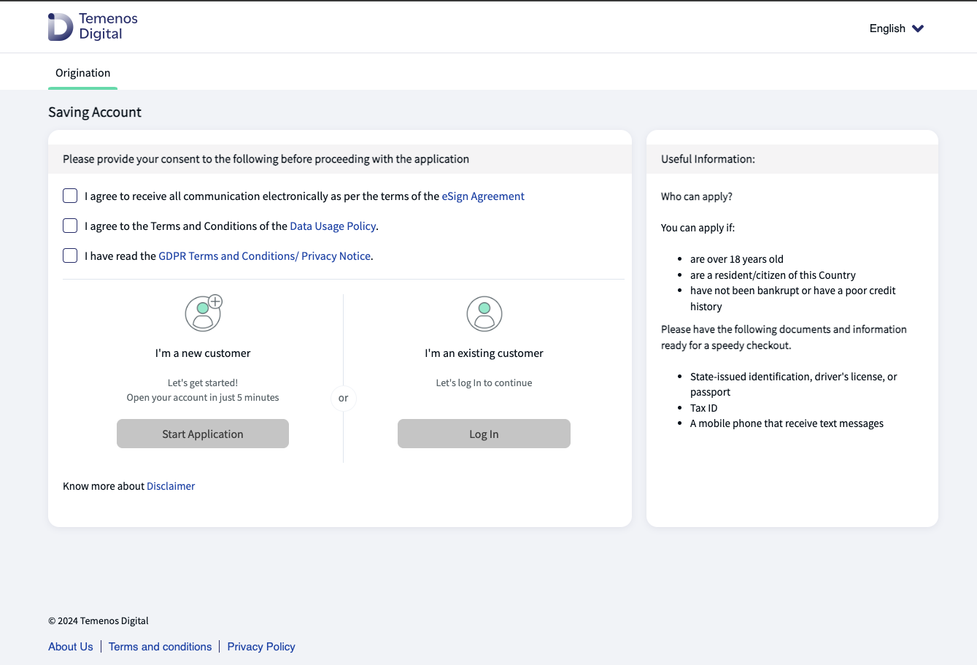This screenshot has width=977, height=665.
Task: Click the Temenos Digital logo
Action: 93,27
